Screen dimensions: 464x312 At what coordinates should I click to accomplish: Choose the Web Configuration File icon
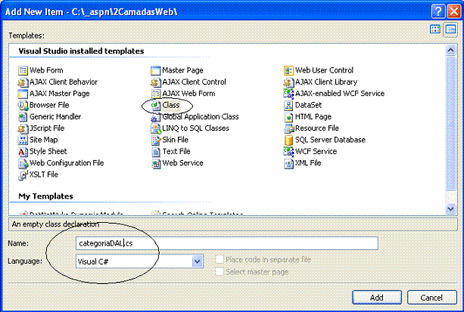coord(23,163)
